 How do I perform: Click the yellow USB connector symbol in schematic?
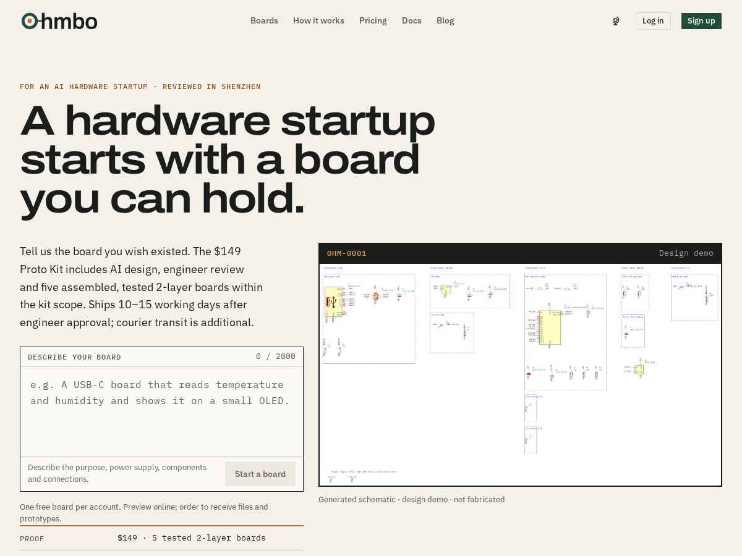click(333, 301)
